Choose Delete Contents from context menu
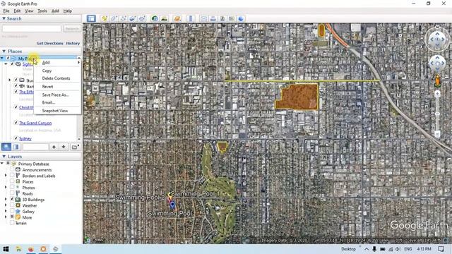This screenshot has width=452, height=254. point(57,78)
